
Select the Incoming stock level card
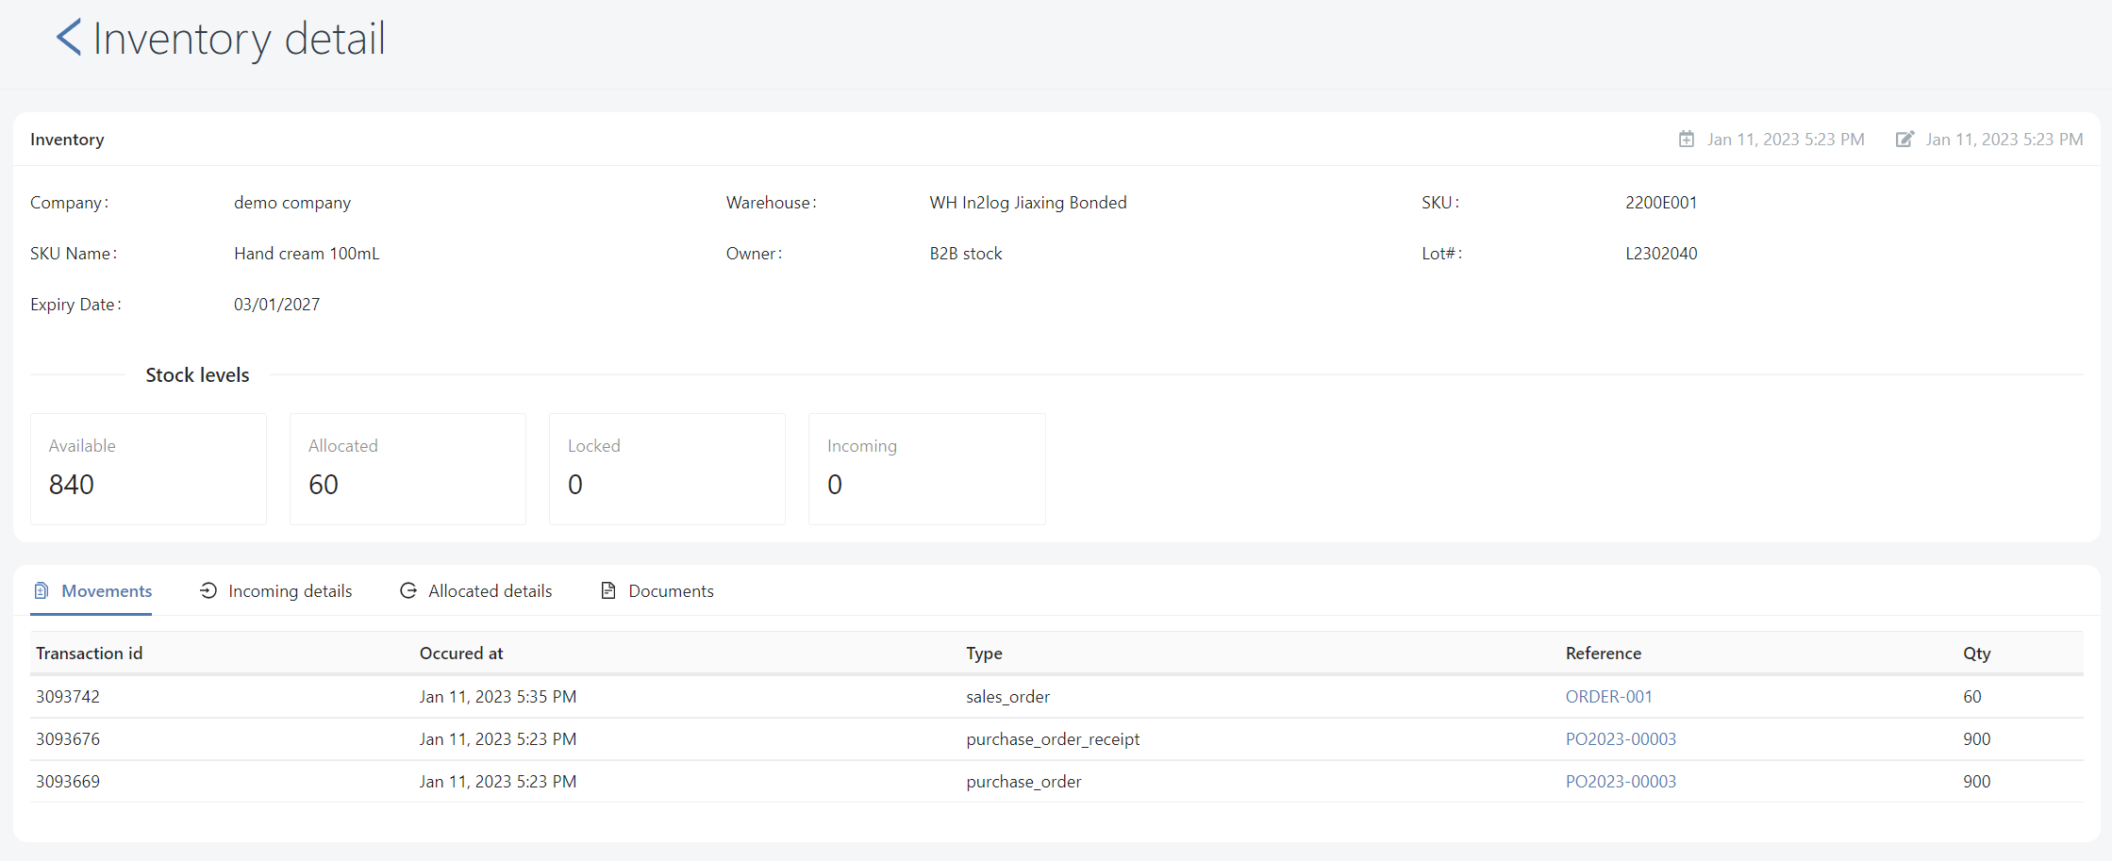click(x=926, y=469)
